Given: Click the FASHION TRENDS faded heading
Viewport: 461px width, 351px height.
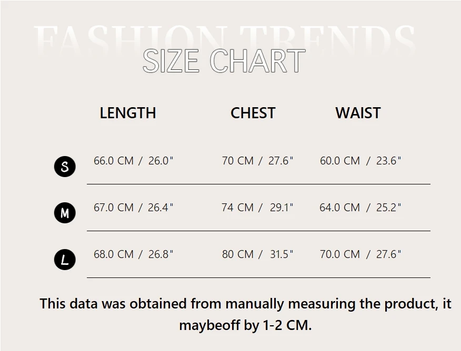Looking at the screenshot, I should point(224,37).
